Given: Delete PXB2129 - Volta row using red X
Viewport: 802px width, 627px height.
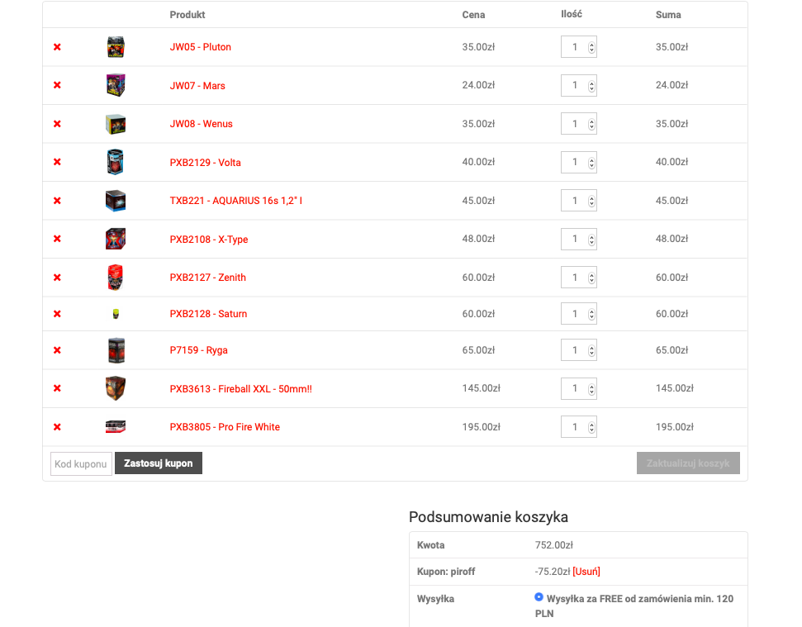Looking at the screenshot, I should (57, 162).
